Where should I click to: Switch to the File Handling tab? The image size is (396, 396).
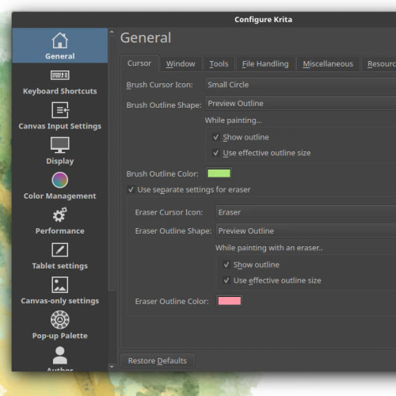(265, 64)
